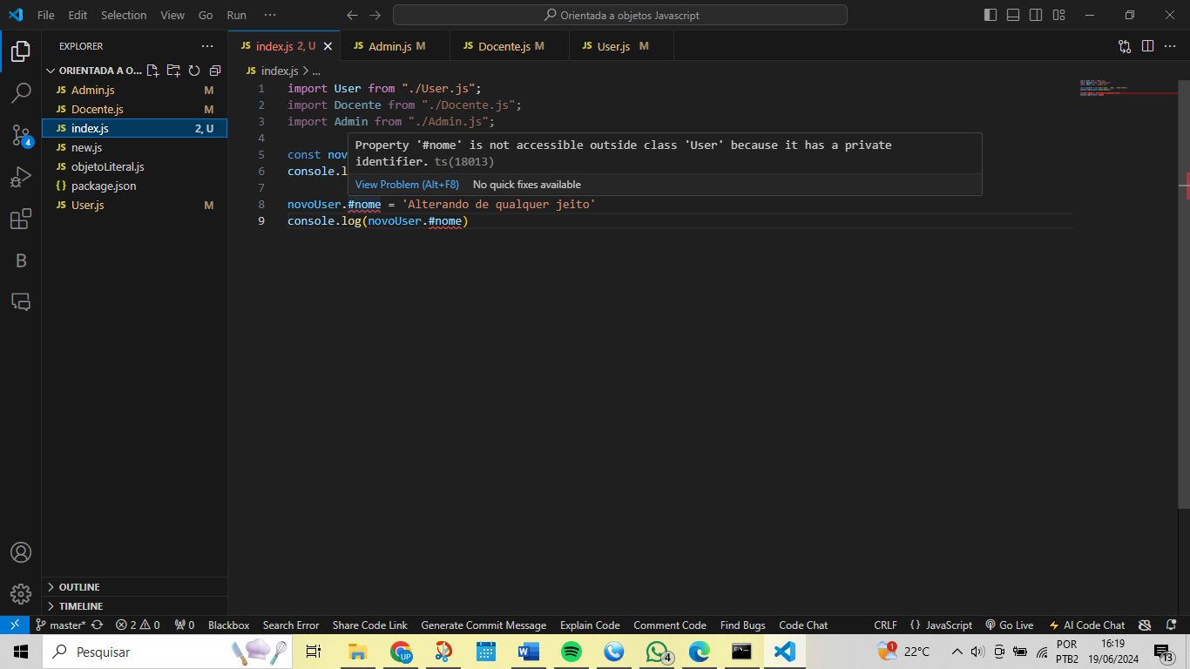Open the overflow menu '...' in menu bar
Viewport: 1190px width, 669px height.
pyautogui.click(x=270, y=15)
